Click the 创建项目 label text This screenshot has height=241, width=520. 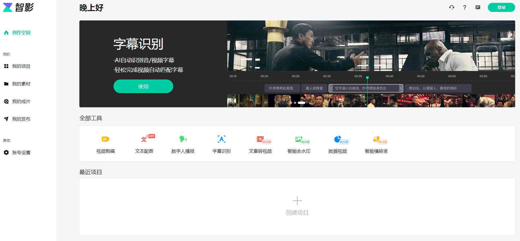297,213
